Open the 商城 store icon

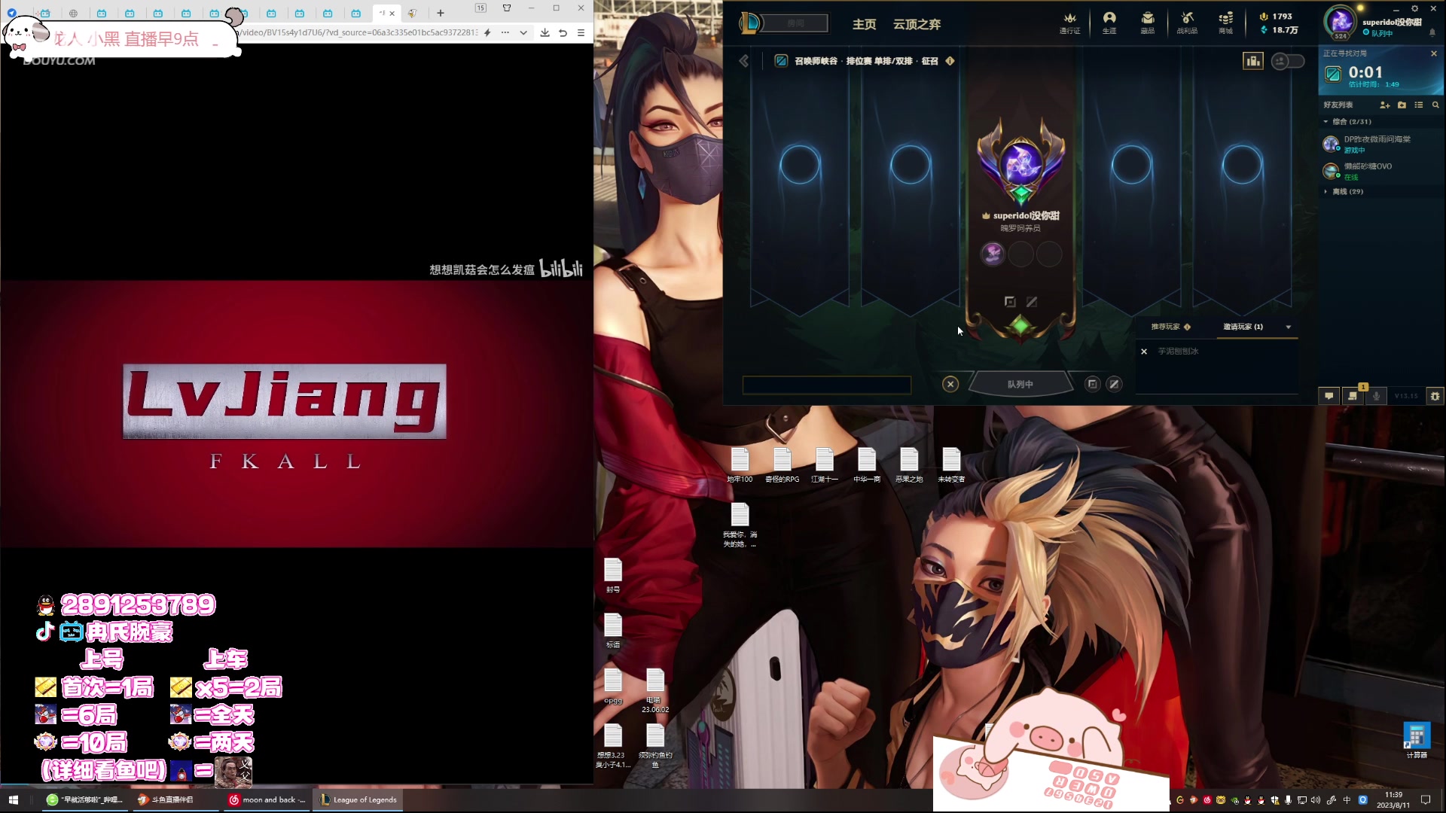coord(1226,23)
